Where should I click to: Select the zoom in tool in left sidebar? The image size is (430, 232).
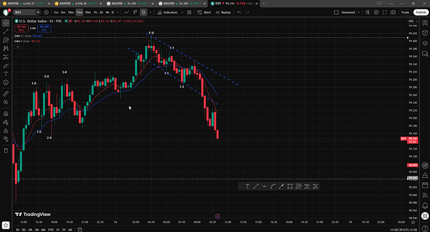(x=6, y=102)
